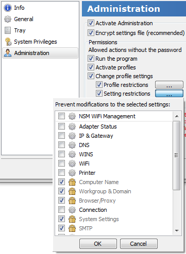
Task: Uncheck the Encrypt settings file checkbox
Action: click(x=91, y=33)
